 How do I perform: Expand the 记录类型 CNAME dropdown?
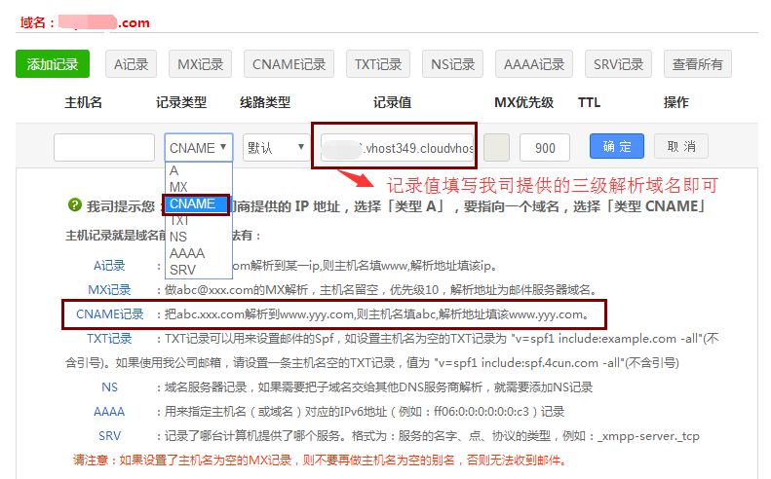(x=199, y=147)
